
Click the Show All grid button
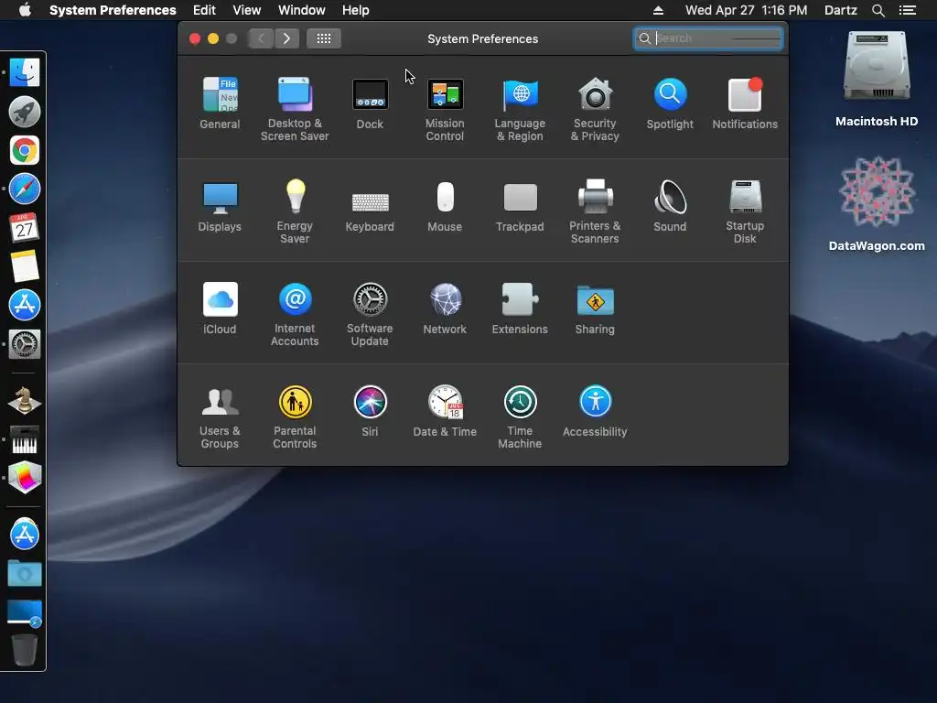pyautogui.click(x=324, y=38)
